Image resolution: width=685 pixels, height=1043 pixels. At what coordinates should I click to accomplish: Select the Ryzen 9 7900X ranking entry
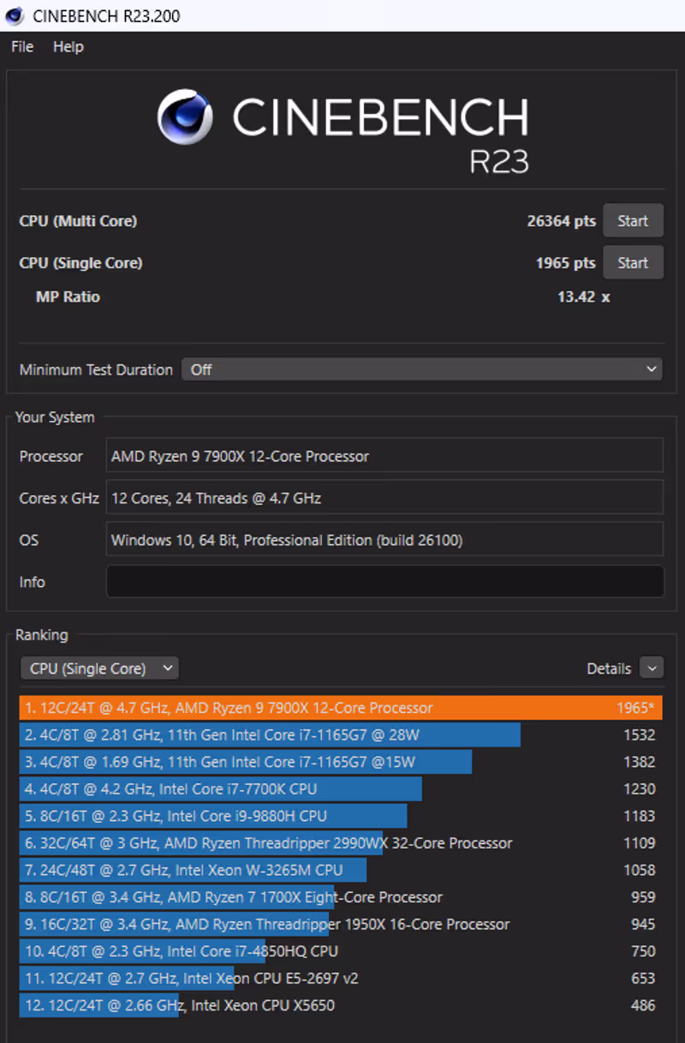(x=340, y=708)
